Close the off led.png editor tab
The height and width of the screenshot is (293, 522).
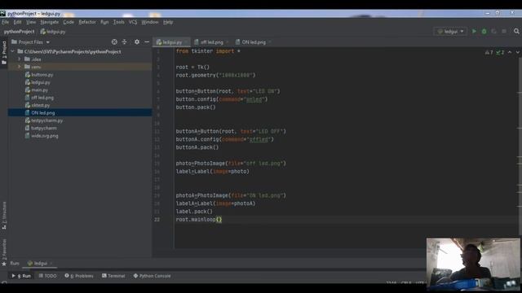228,42
